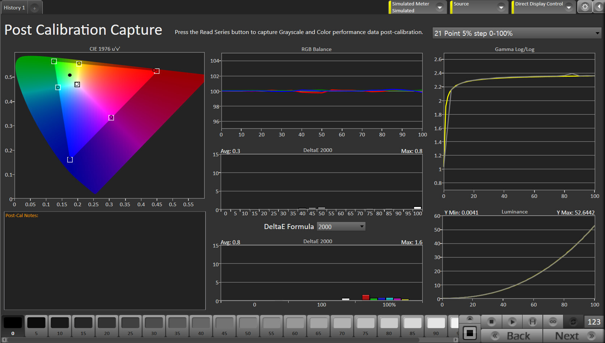605x343 pixels.
Task: Click the blue target square in CIE chart
Action: [70, 160]
